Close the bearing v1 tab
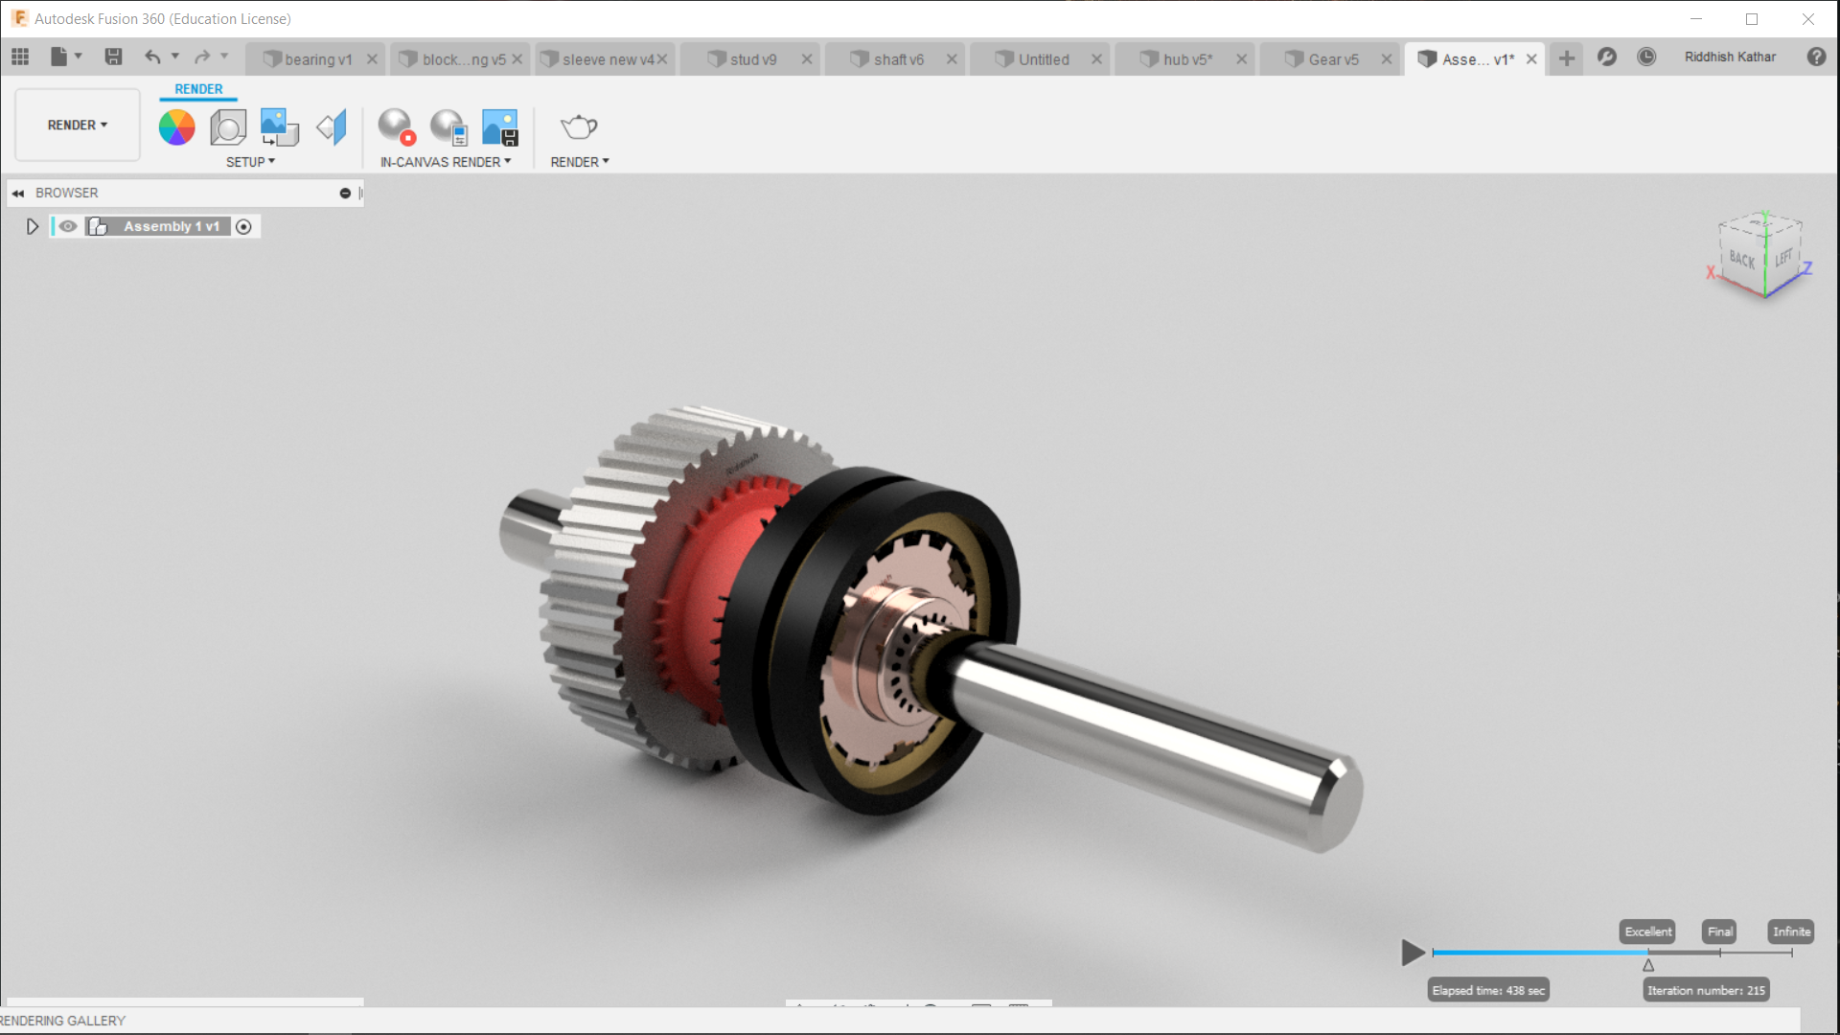 coord(372,59)
